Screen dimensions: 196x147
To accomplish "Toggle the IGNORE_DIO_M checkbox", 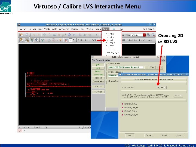I will coord(122,111).
